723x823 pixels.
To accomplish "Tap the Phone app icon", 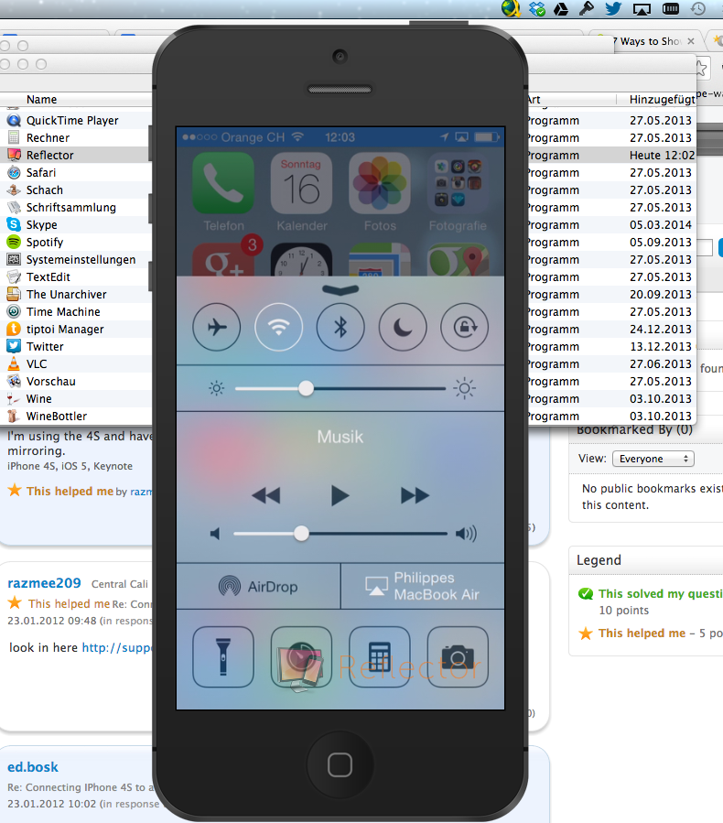I will click(223, 183).
